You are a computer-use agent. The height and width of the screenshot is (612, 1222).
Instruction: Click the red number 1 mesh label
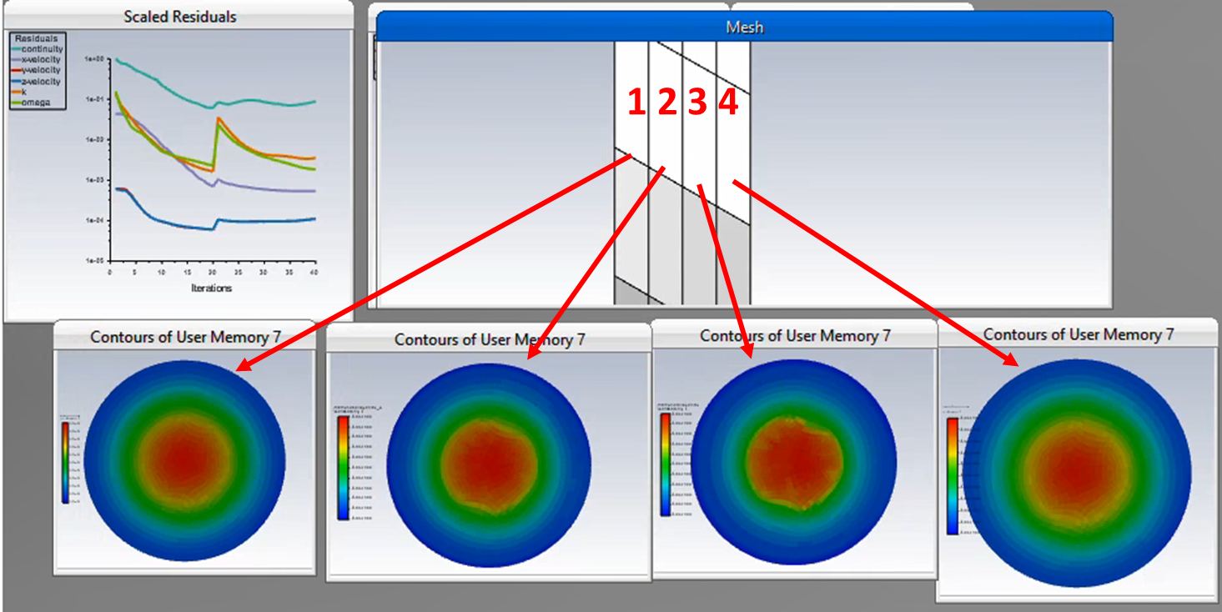[x=636, y=103]
